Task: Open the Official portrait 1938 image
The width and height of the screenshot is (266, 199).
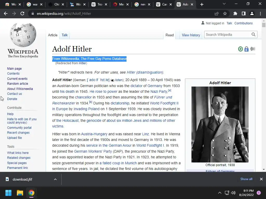Action: coord(220,124)
